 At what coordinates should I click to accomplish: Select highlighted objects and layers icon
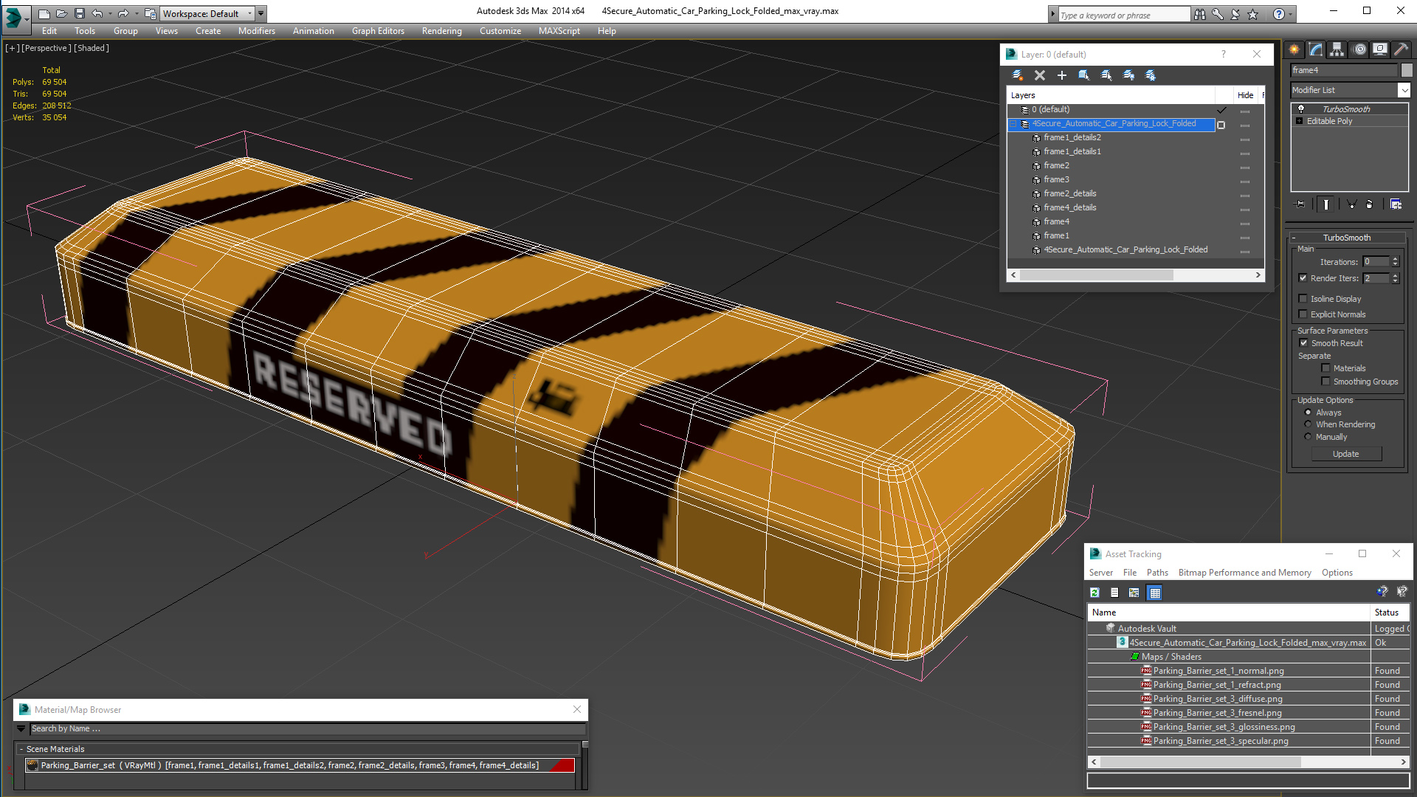tap(1084, 75)
